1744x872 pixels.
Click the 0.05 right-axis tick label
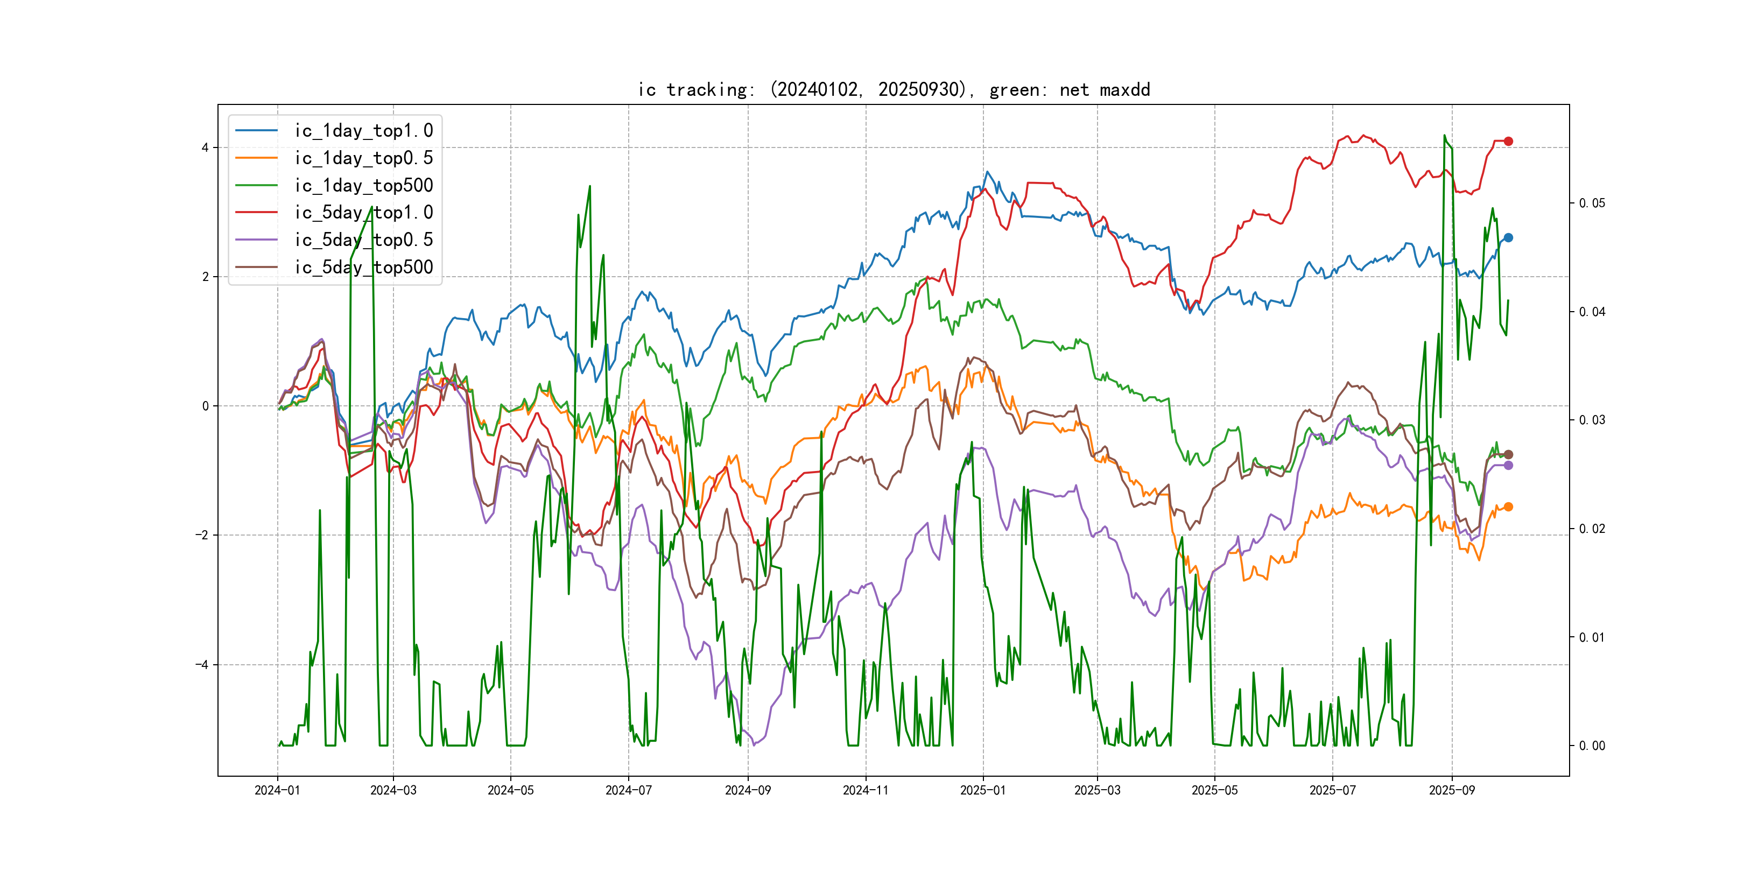[1592, 203]
